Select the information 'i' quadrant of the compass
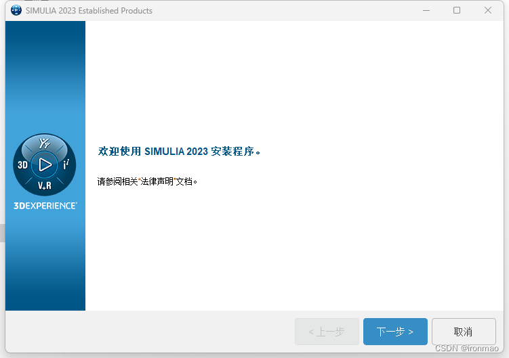The height and width of the screenshot is (358, 509). [x=66, y=164]
